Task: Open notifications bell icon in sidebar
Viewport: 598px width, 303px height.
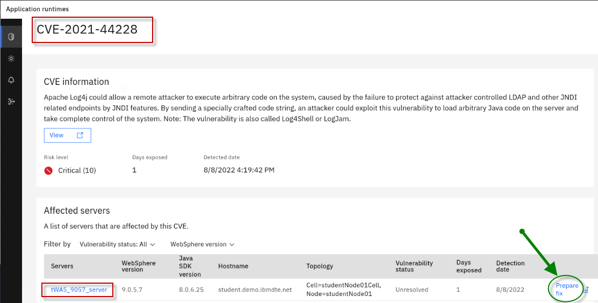Action: (11, 80)
